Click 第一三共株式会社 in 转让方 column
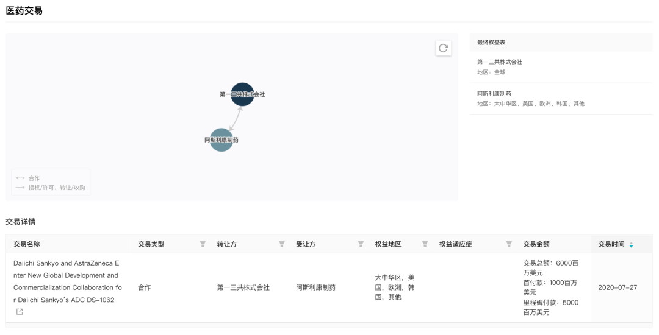Screen dimensions: 659x335 (243, 287)
